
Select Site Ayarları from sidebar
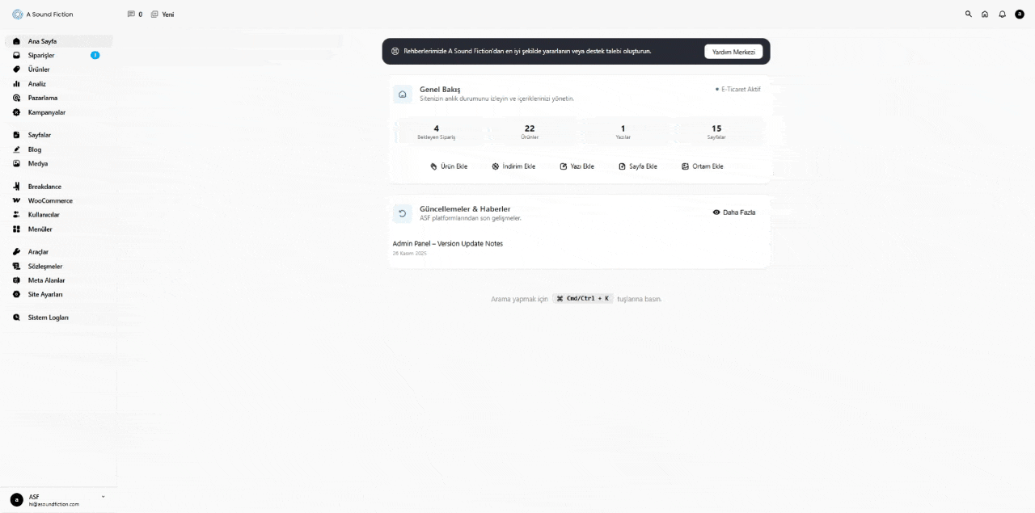[x=45, y=294]
